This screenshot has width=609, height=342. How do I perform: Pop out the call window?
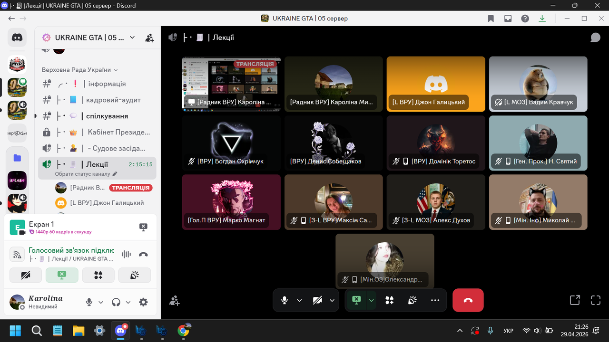(575, 300)
